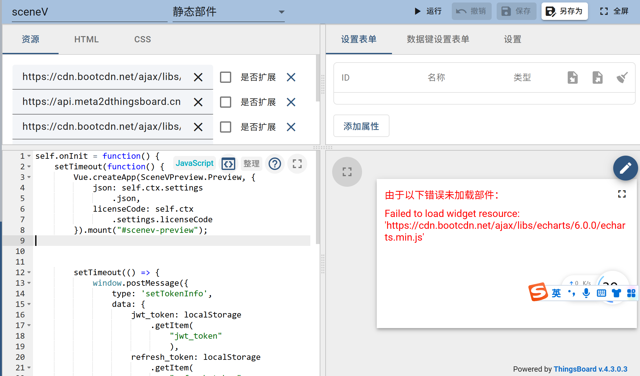Click the 添加属性 button
This screenshot has width=640, height=376.
pos(361,126)
